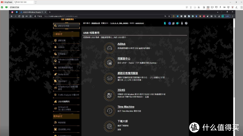The image size is (243, 136).
Task: Select the ASUS Wireless Router browser tab
Action: [x=33, y=12]
